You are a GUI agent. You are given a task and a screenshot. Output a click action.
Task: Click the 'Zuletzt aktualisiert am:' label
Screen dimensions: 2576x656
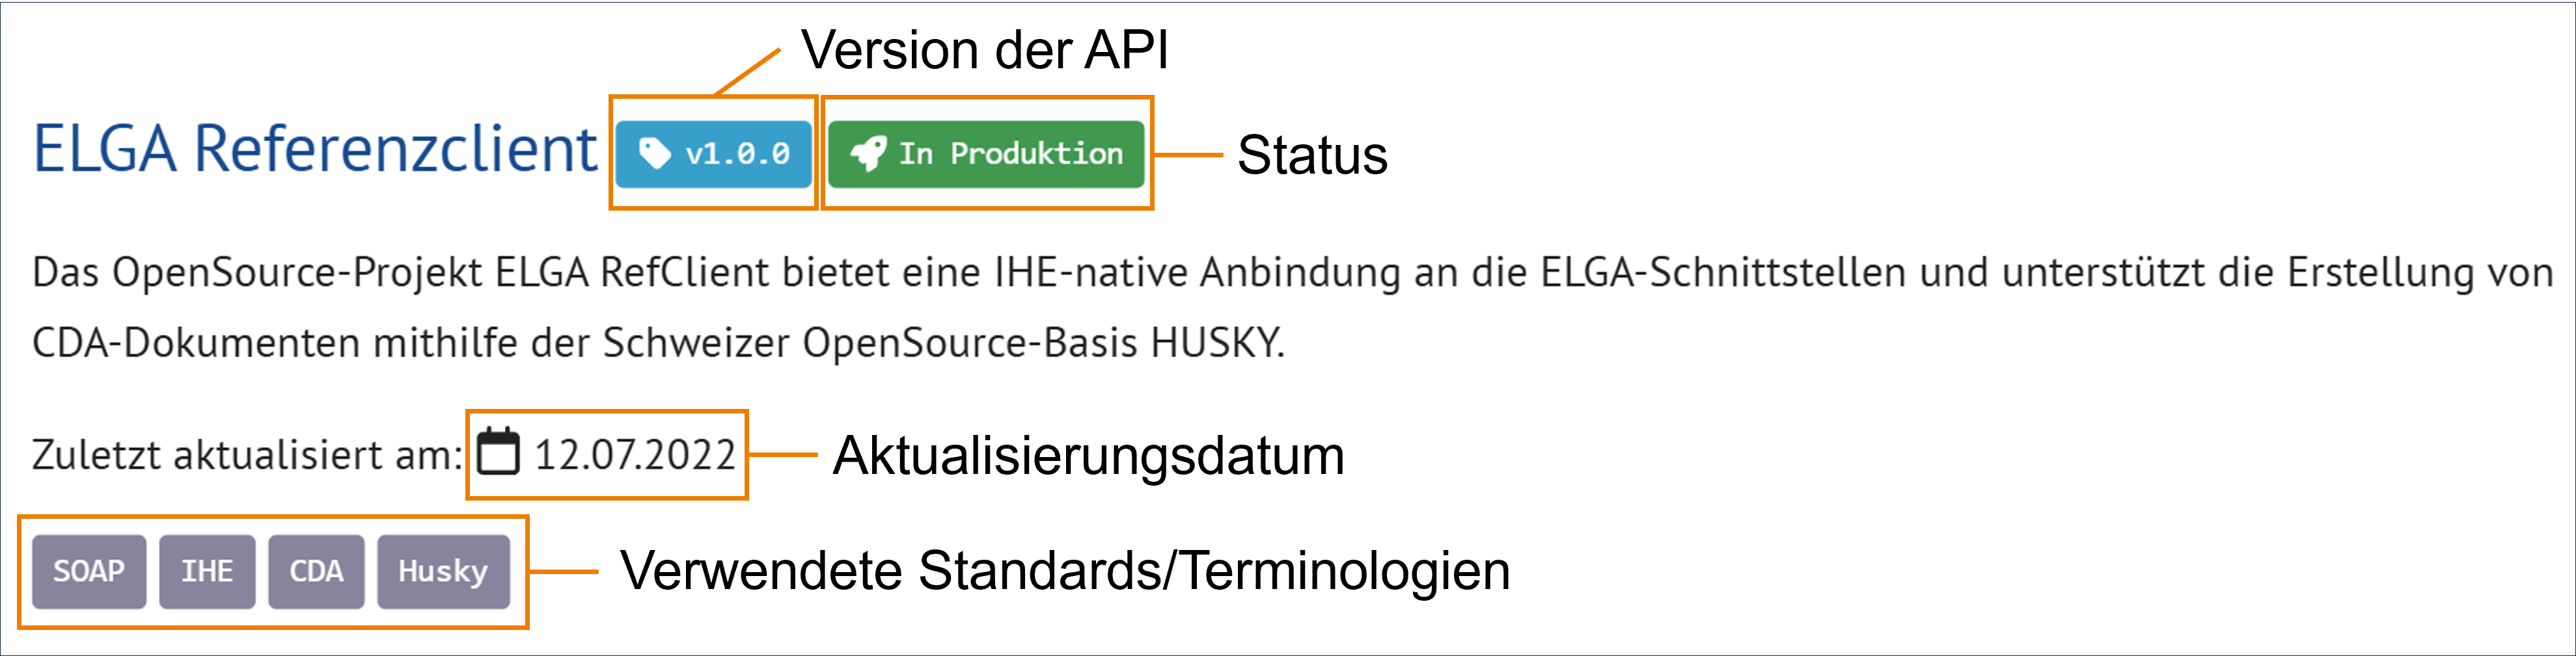(x=247, y=455)
